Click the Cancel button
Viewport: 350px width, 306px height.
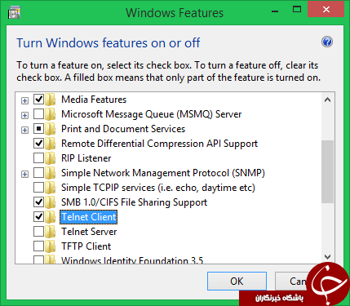pyautogui.click(x=293, y=281)
